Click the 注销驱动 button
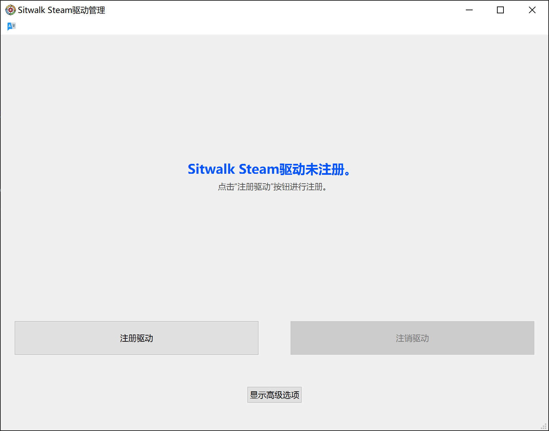The image size is (549, 431). [x=412, y=338]
